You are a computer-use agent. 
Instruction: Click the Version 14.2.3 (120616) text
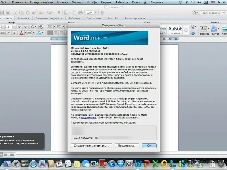point(85,51)
